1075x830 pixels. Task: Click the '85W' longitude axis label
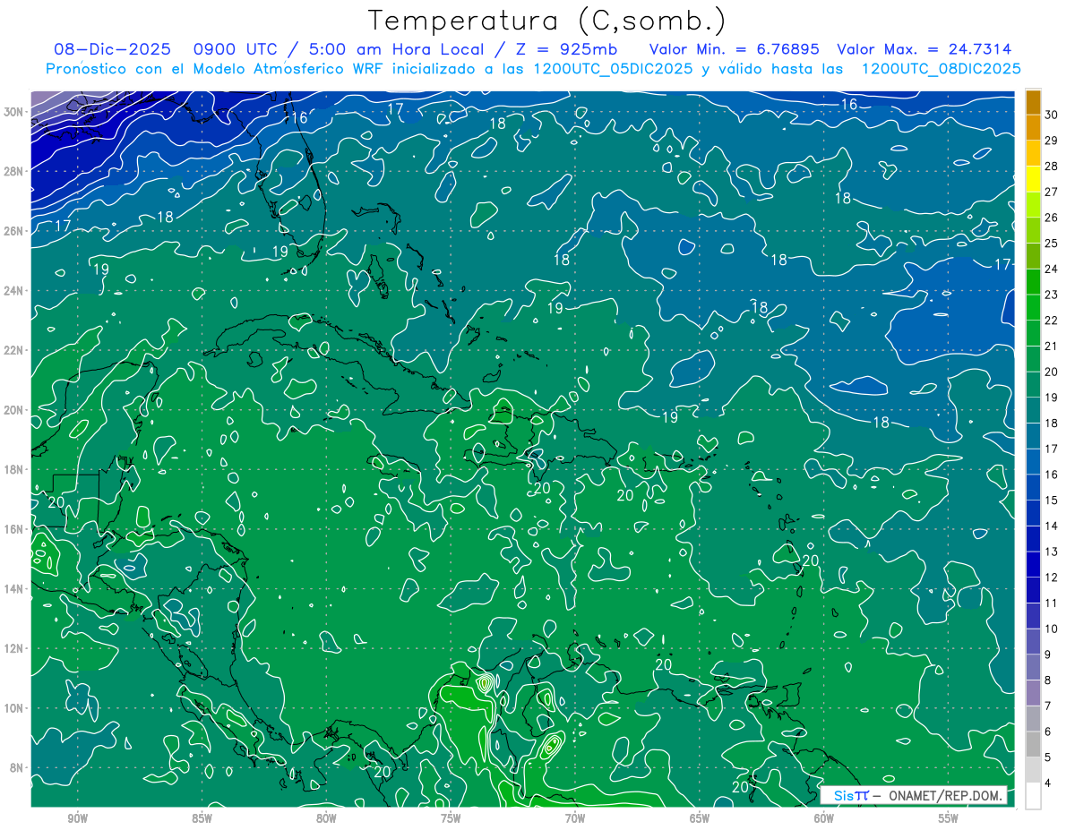click(x=202, y=818)
